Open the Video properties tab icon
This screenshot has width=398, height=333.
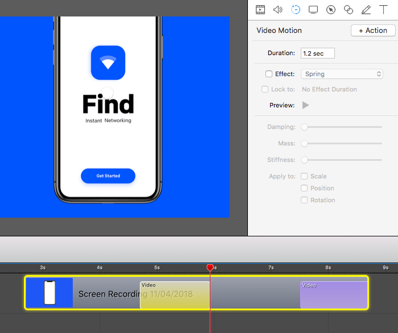coord(260,10)
